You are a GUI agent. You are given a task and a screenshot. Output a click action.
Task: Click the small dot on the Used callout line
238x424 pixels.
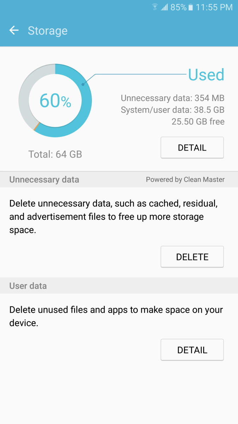(83, 84)
